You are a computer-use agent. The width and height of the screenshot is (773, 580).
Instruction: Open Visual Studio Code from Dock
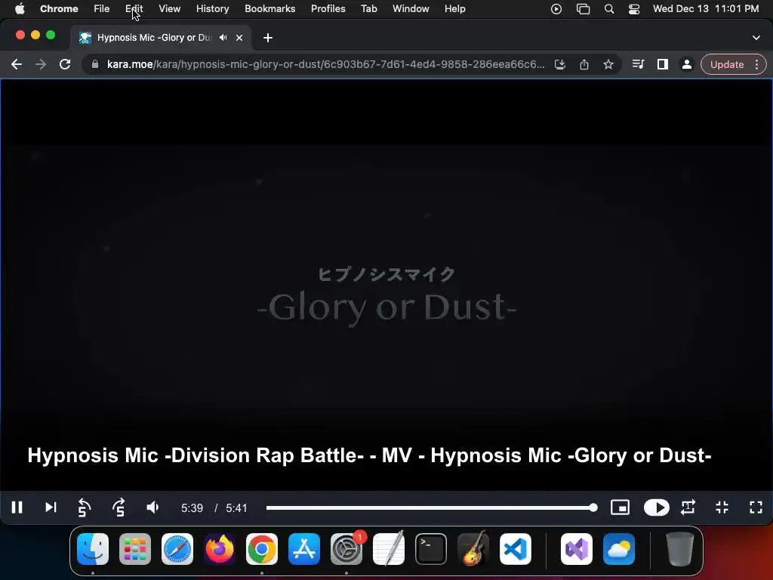pyautogui.click(x=515, y=549)
